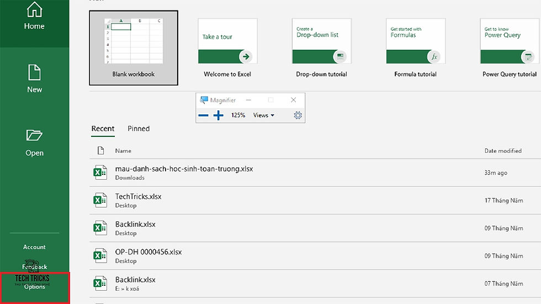Click the list icon on Drop-down list template
This screenshot has height=304, width=541.
pos(340,56)
